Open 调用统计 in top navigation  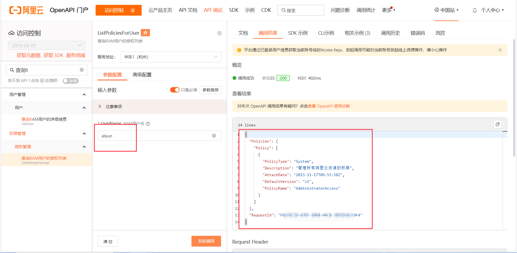click(x=366, y=10)
